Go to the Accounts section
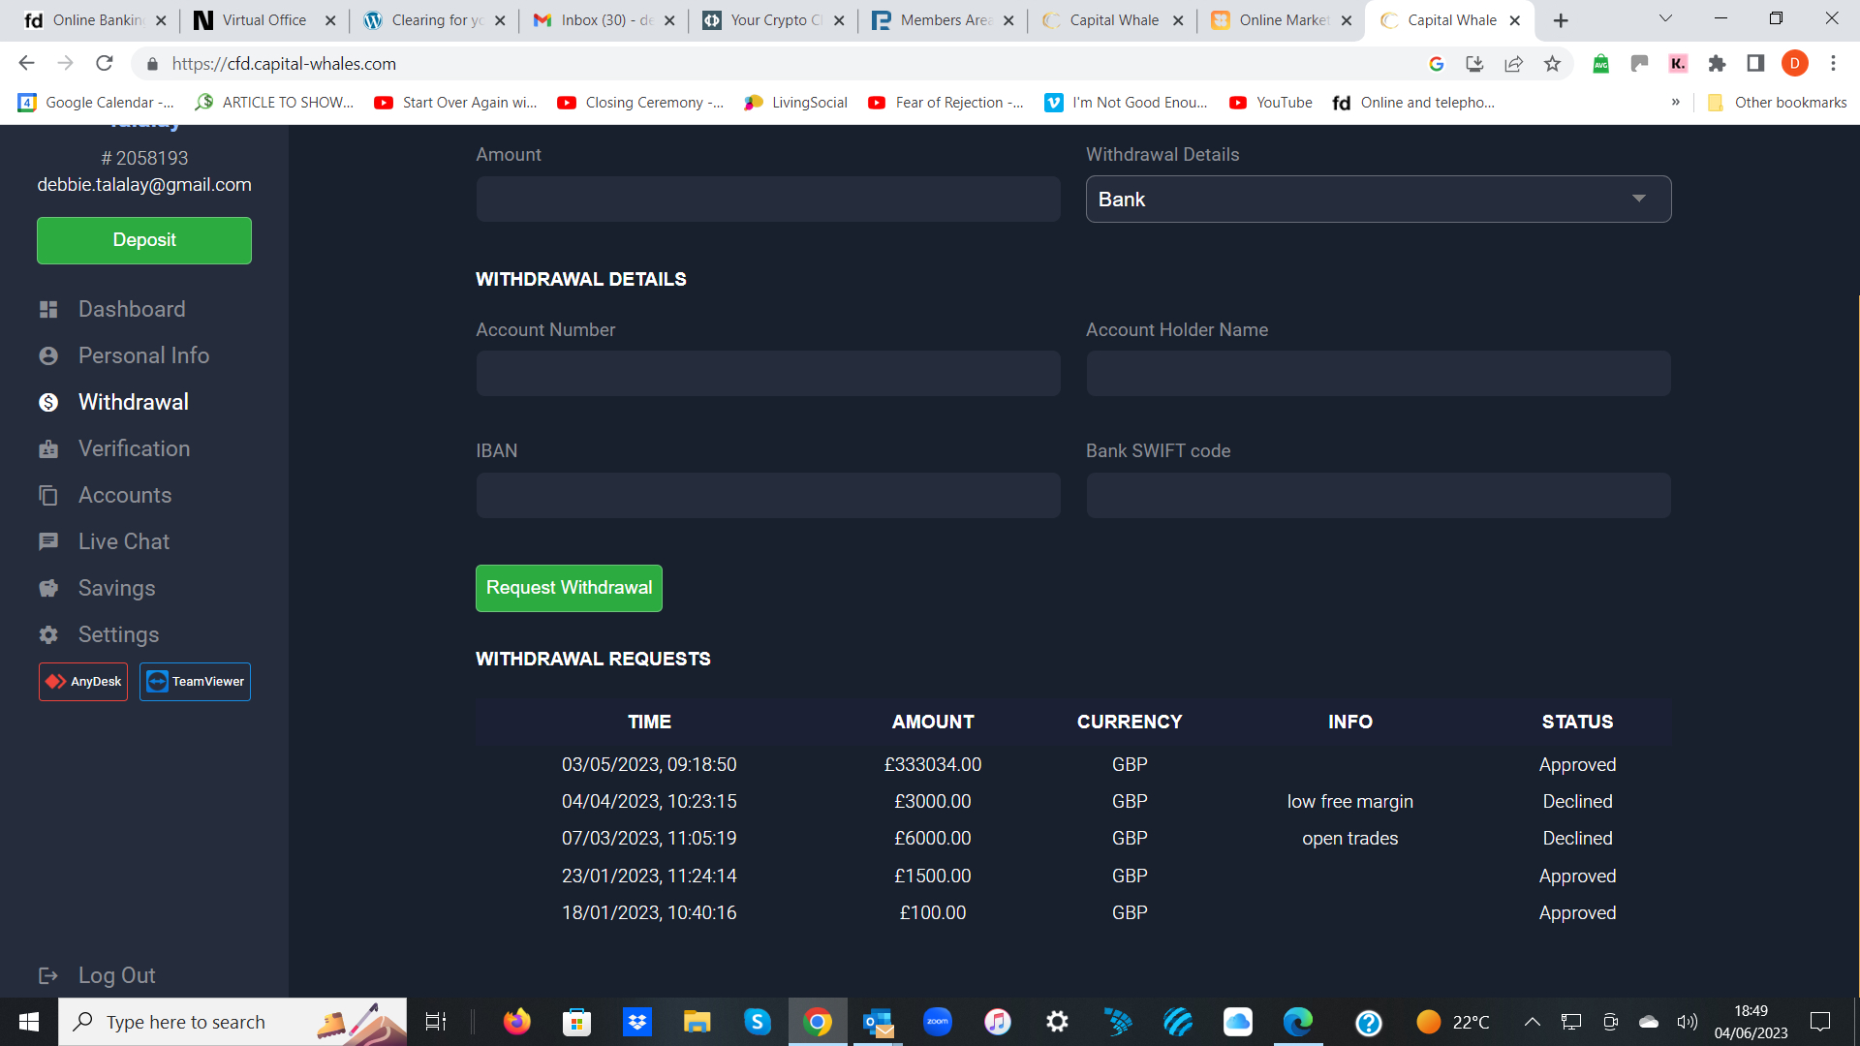 pyautogui.click(x=125, y=495)
